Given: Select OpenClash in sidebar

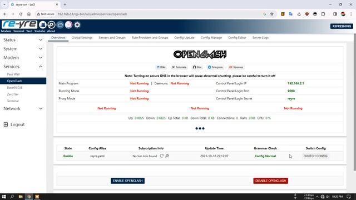Looking at the screenshot, I should (x=23, y=81).
